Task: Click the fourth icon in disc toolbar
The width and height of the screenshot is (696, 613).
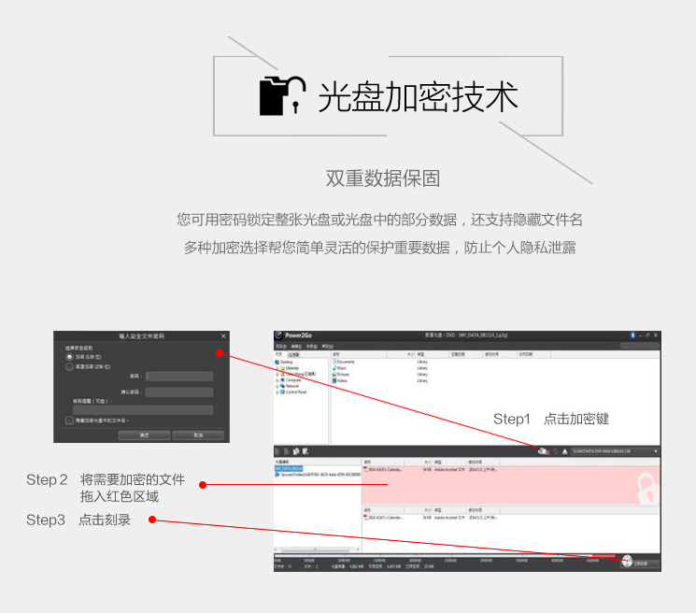Action: 305,451
